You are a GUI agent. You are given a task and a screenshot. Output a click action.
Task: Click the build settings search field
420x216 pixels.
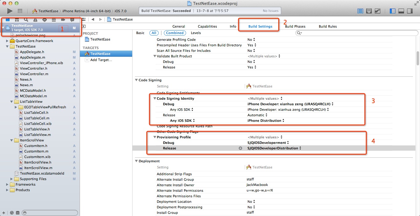pyautogui.click(x=357, y=33)
